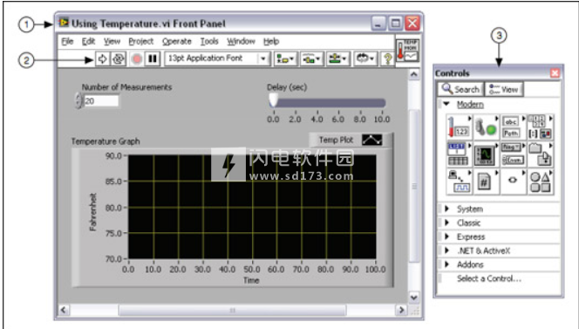Open the Boolean controls palette icon
The image size is (579, 329).
tap(486, 127)
